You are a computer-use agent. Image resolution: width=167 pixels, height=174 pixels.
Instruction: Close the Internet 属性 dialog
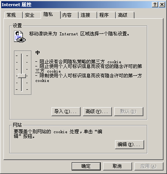click(162, 5)
